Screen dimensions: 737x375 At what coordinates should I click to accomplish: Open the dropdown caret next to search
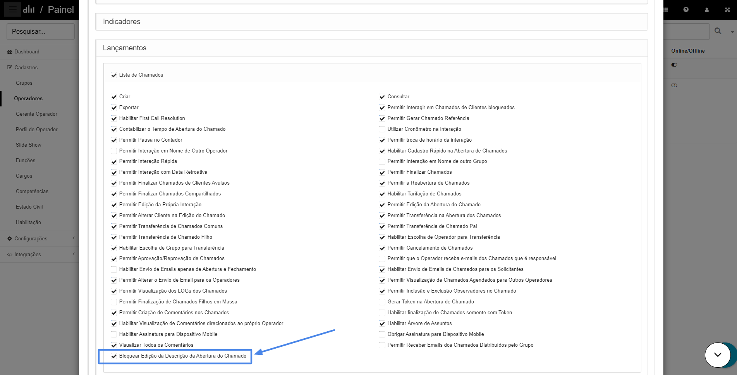(x=732, y=32)
